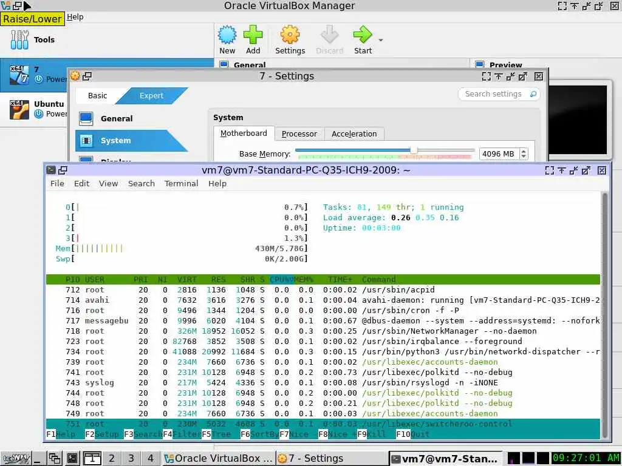Switch to workspace 4 in taskbar pager
The image size is (622, 466).
(x=151, y=459)
